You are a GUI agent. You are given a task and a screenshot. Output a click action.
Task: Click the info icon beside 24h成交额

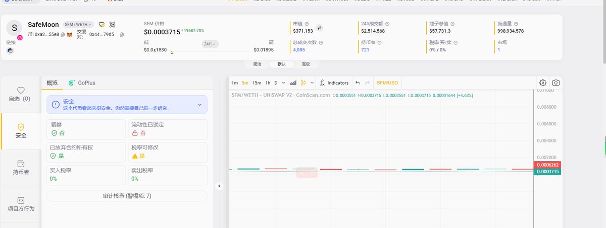tap(387, 24)
